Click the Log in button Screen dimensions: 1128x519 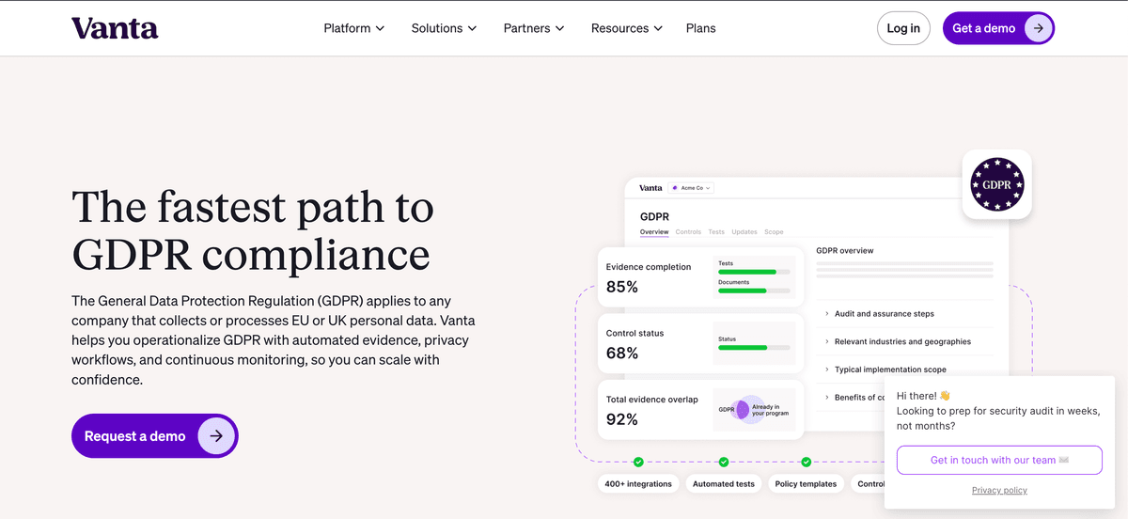click(x=903, y=28)
